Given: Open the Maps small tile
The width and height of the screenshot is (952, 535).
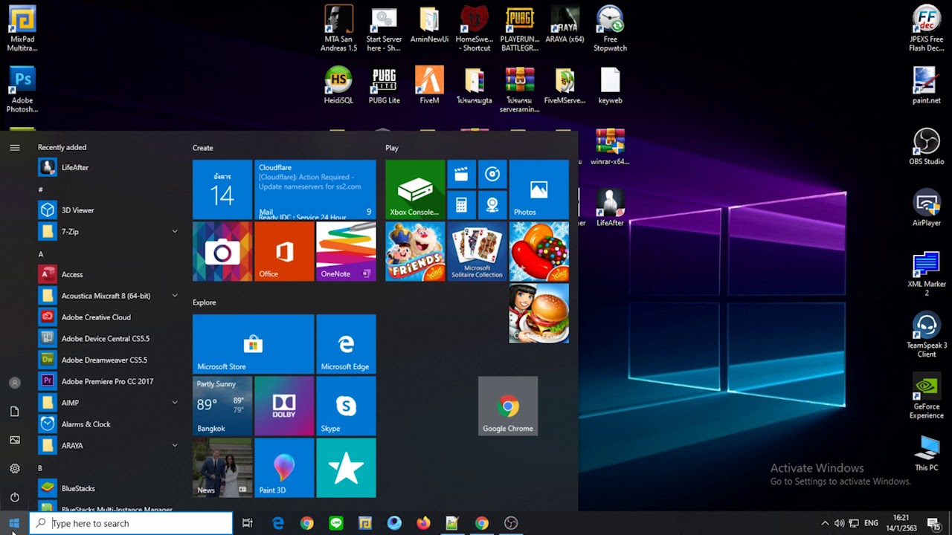Looking at the screenshot, I should coord(492,205).
